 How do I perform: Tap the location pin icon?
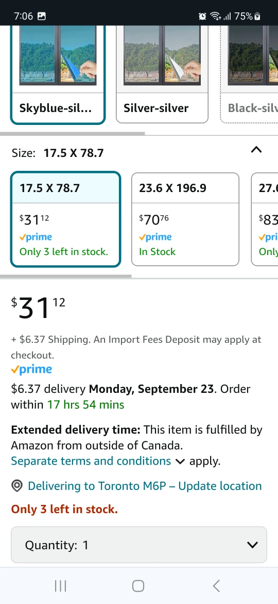click(17, 486)
